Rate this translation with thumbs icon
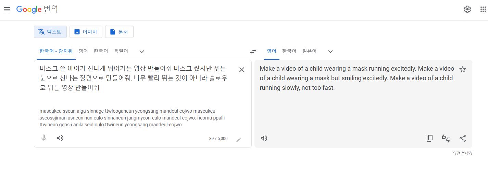 446,138
